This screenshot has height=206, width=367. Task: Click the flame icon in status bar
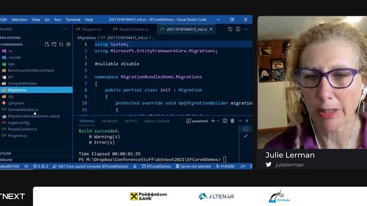pyautogui.click(x=135, y=167)
